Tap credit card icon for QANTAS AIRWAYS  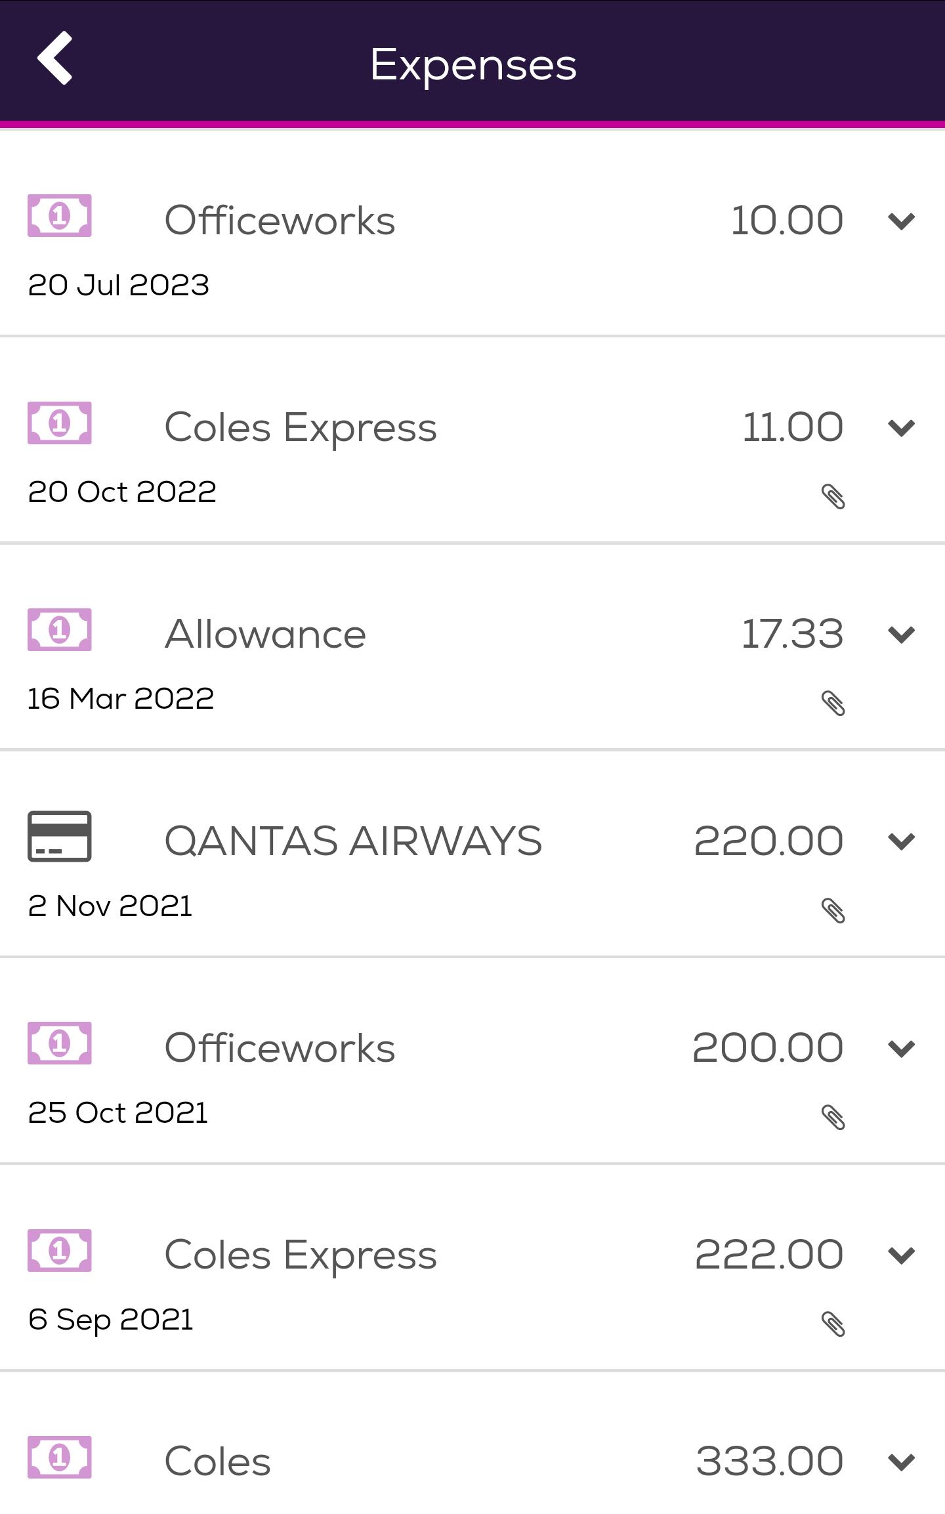(x=59, y=836)
